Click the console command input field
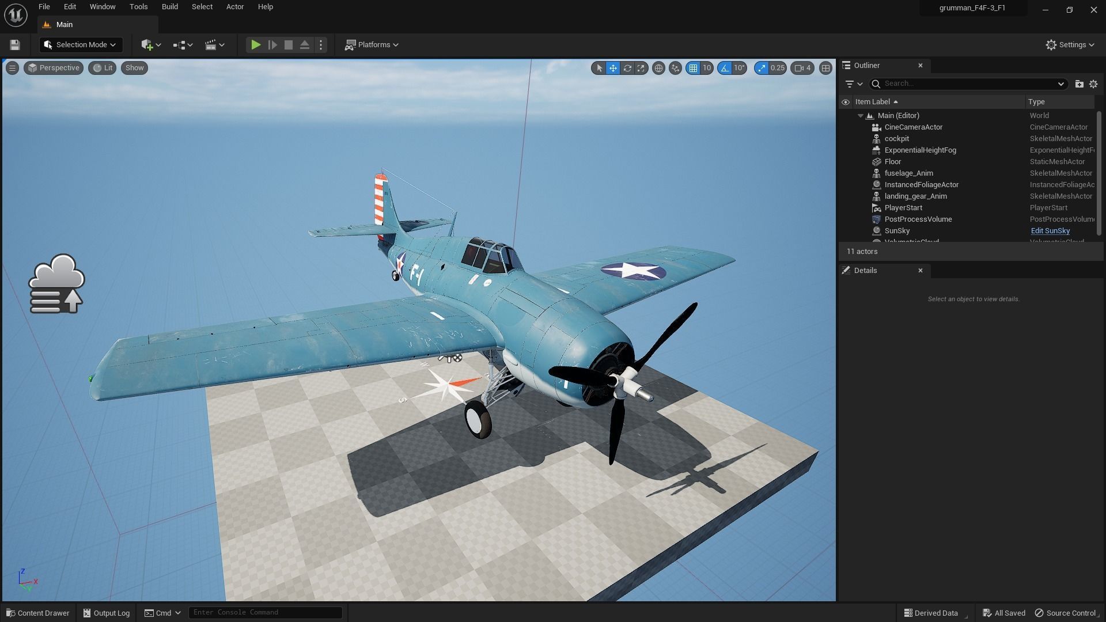 point(265,612)
